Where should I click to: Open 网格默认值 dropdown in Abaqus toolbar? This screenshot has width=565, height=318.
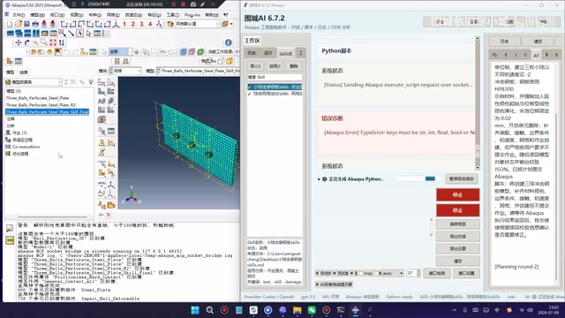(197, 24)
